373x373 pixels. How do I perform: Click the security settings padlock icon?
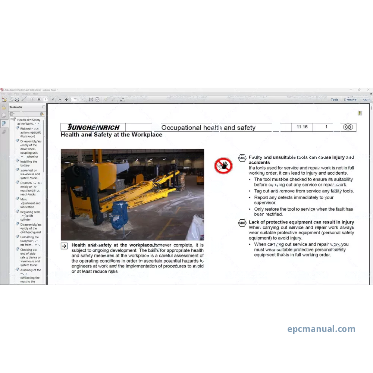click(4, 107)
